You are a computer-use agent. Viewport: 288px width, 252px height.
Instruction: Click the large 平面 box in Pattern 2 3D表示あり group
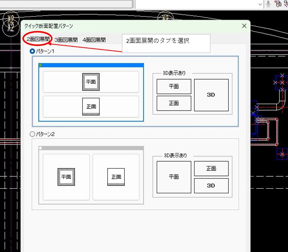pos(174,177)
